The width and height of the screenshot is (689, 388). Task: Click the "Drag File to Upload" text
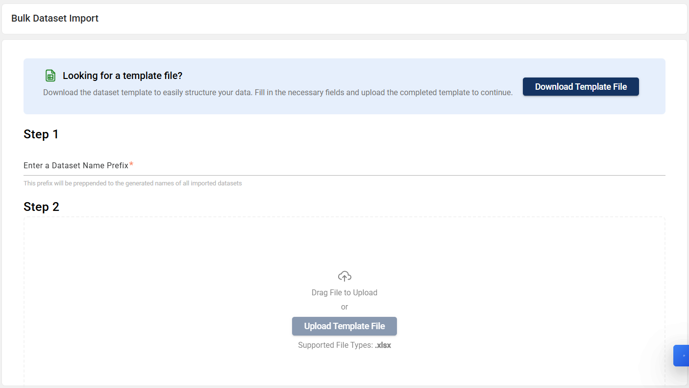[344, 293]
